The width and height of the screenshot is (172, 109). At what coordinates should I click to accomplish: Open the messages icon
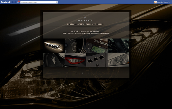click(15, 2)
